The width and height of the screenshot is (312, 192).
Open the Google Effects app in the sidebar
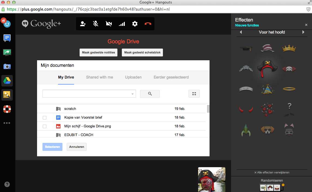7,95
